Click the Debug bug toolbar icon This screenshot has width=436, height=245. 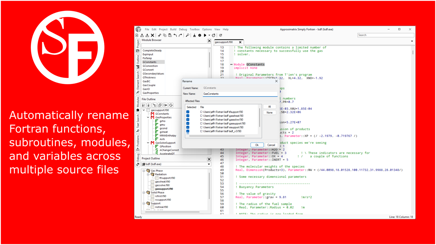click(x=220, y=35)
